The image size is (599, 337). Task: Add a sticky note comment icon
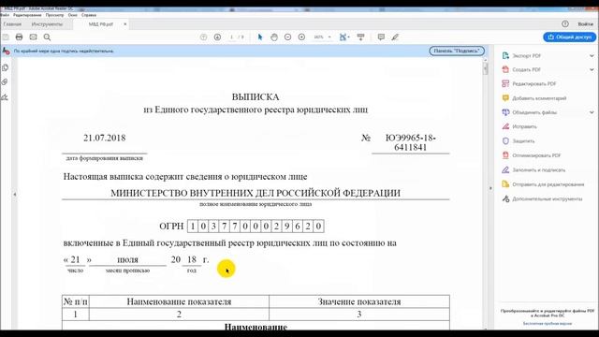coord(381,37)
